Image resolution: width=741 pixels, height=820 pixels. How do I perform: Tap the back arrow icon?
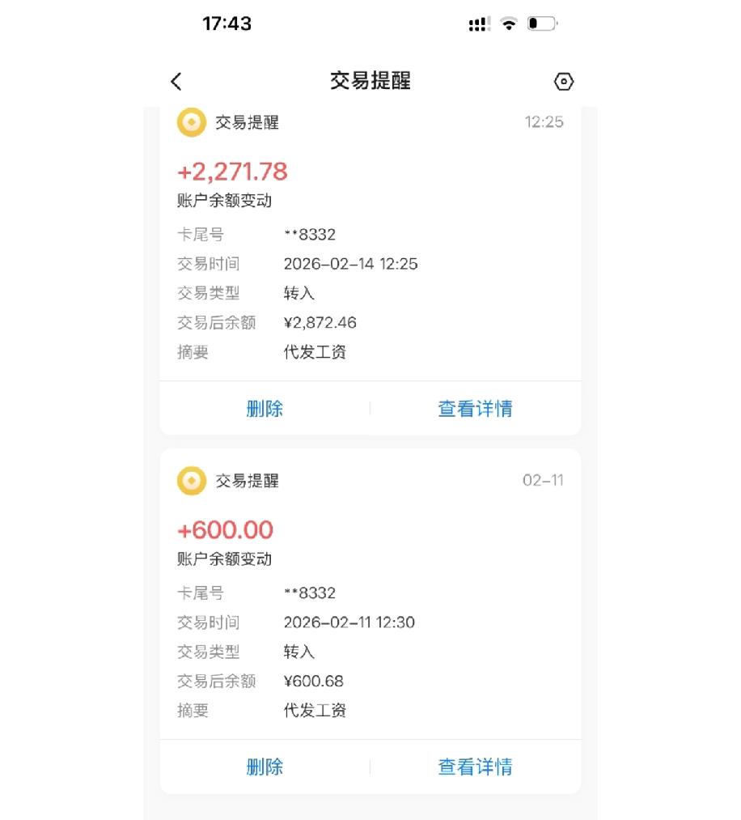[x=176, y=81]
